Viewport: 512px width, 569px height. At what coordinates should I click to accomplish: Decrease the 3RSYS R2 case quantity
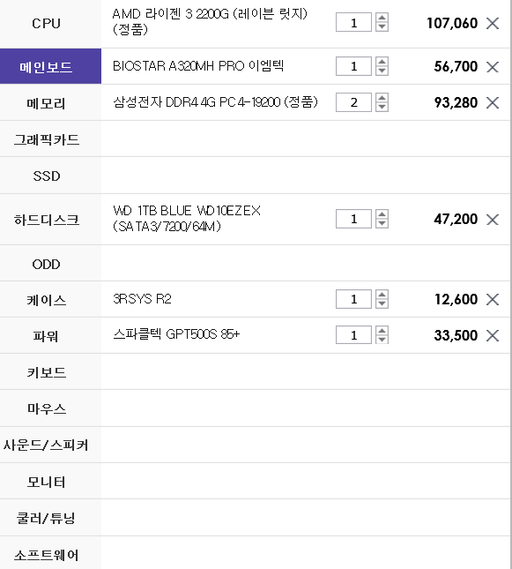(382, 303)
